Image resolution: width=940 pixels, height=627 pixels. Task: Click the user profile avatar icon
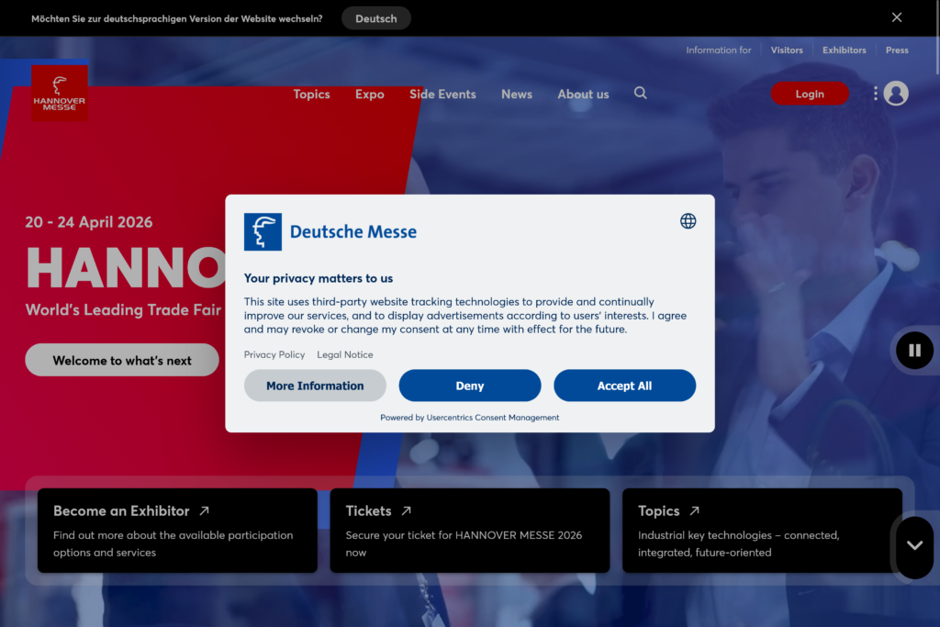[x=896, y=94]
